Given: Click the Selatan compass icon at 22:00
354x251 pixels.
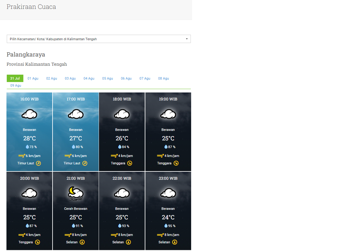Looking at the screenshot, I should coord(128,242).
